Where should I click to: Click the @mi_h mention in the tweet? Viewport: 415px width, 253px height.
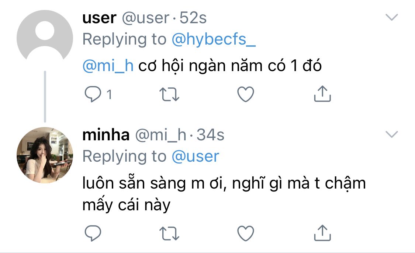point(108,66)
